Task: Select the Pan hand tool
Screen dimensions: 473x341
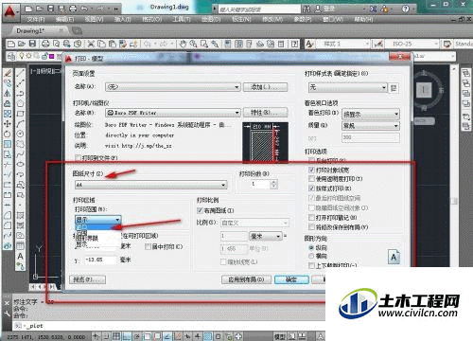Action: coord(183,44)
